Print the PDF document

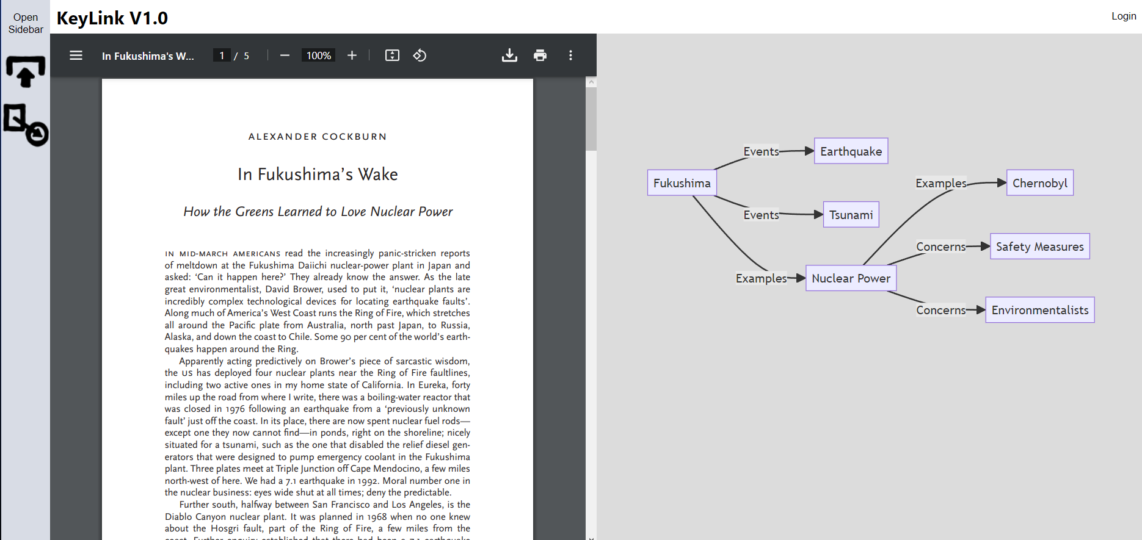[x=540, y=56]
